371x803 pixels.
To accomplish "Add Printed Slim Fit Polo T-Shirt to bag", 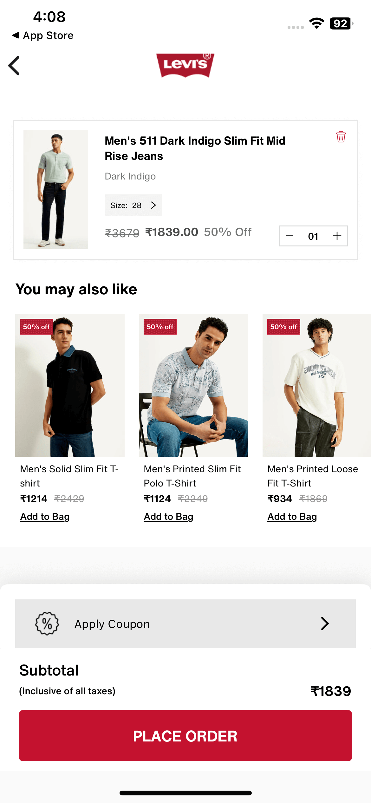I will [168, 517].
